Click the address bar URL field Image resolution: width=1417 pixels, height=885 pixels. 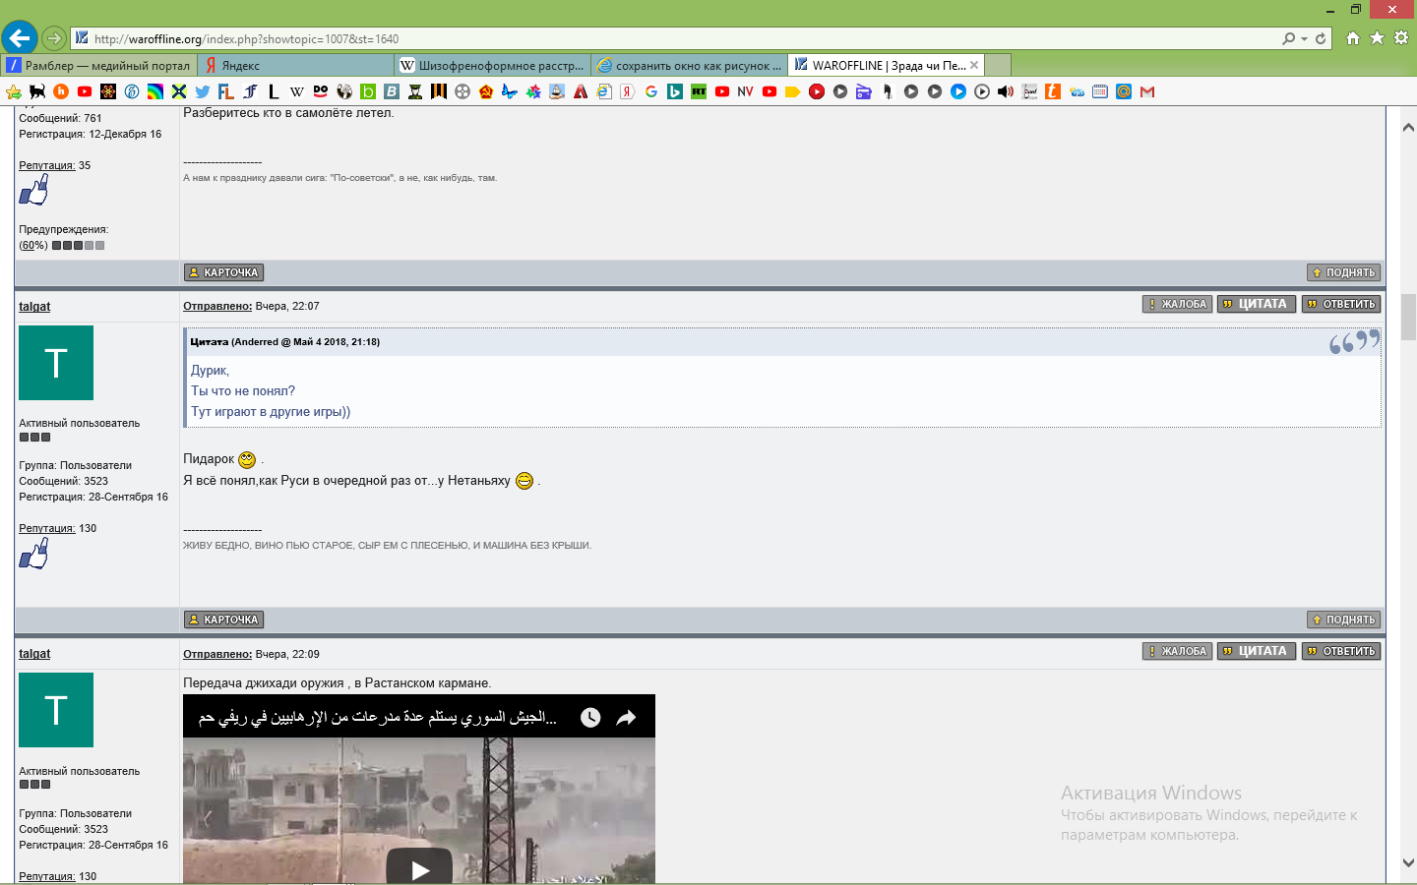coord(679,39)
